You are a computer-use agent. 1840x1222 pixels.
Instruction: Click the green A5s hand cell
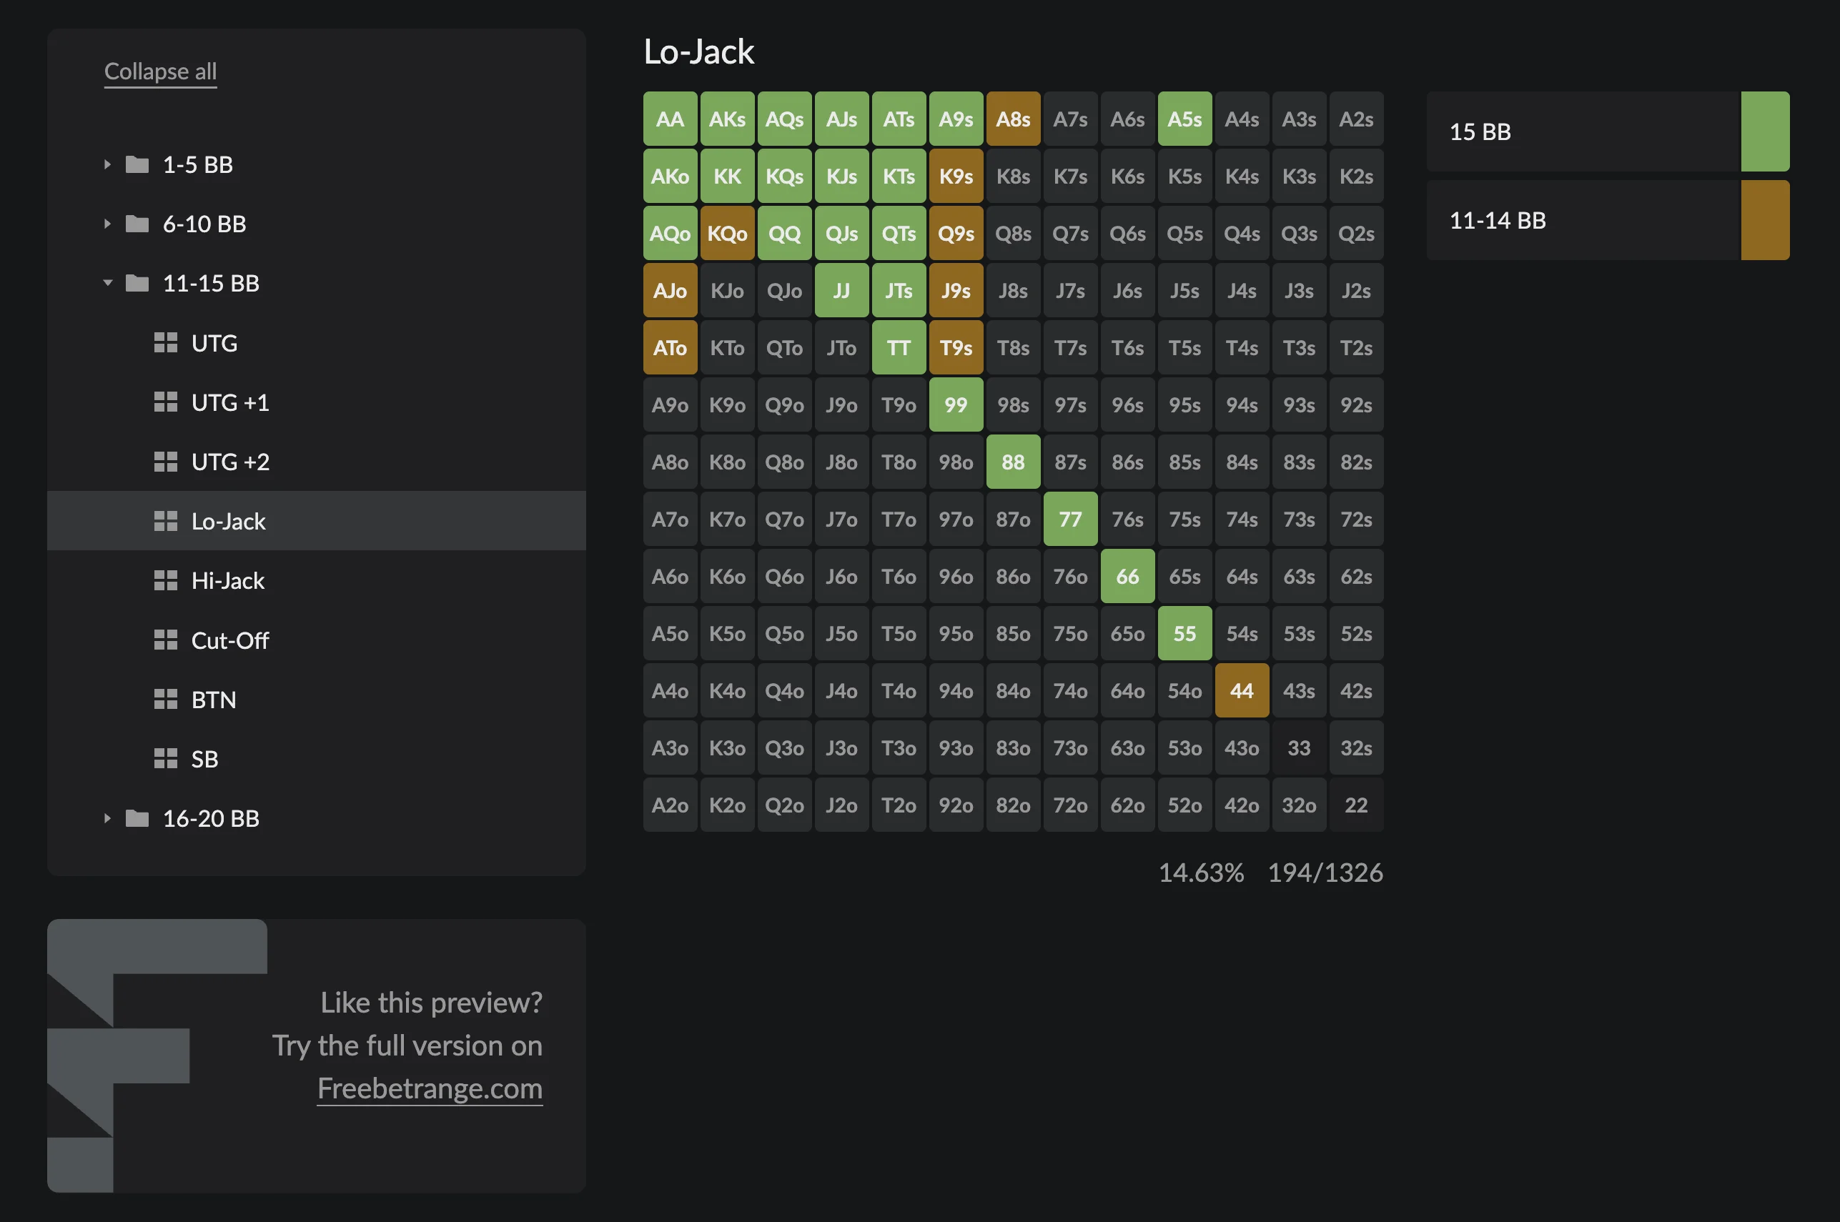(x=1184, y=119)
